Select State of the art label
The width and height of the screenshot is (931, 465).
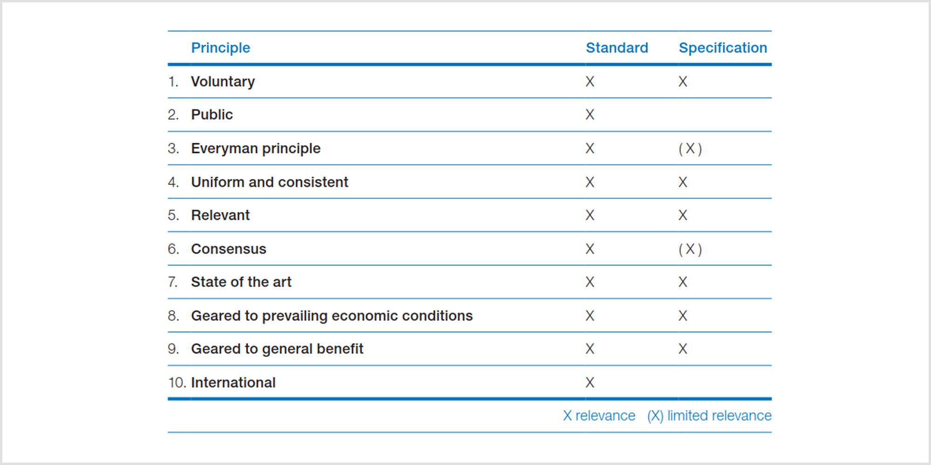coord(241,282)
